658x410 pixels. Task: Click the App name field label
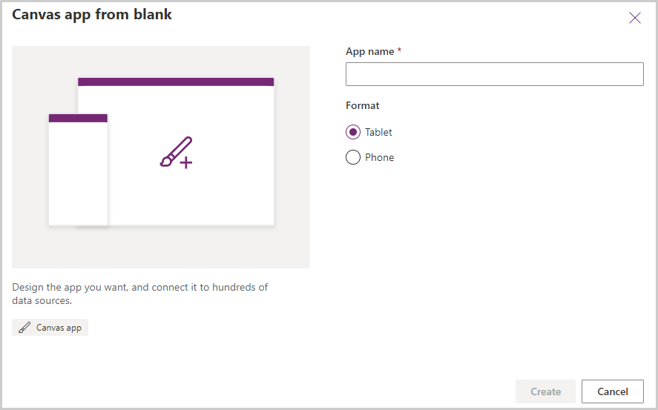pos(370,51)
